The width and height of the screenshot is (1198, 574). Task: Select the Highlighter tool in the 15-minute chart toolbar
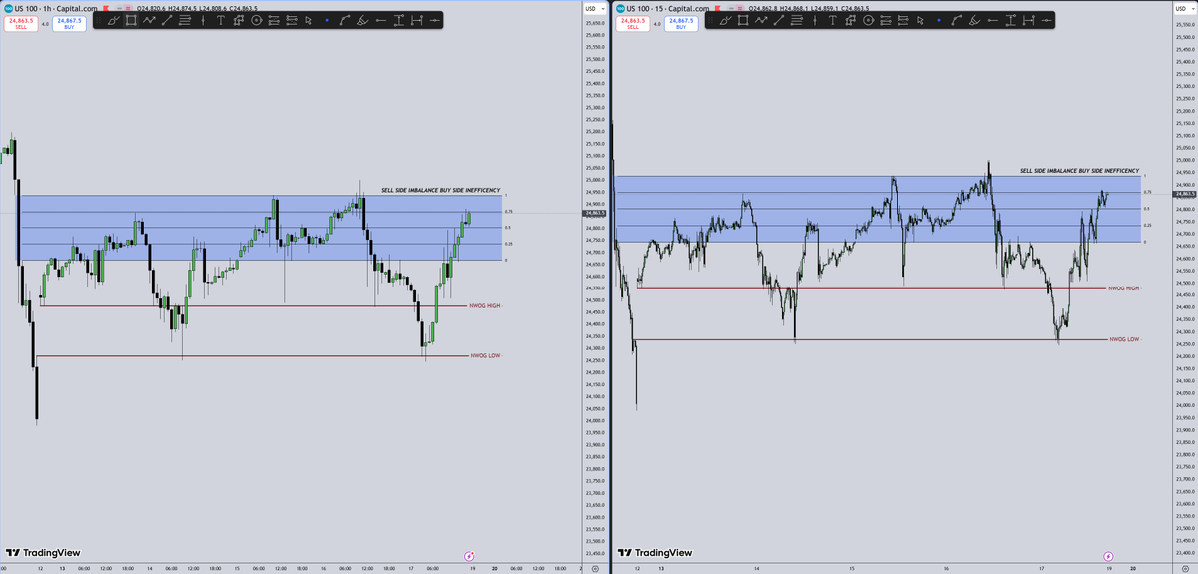(975, 20)
